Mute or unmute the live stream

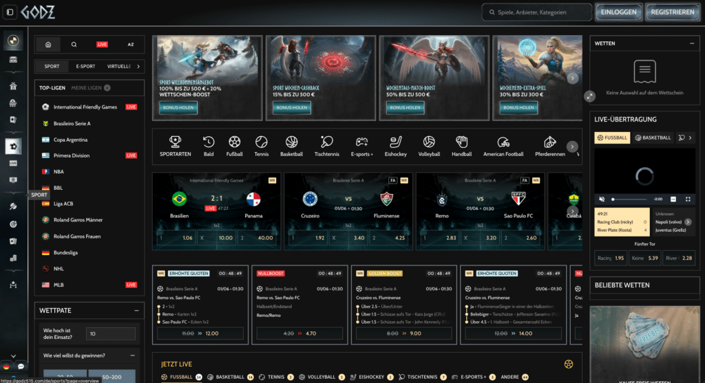pos(602,199)
